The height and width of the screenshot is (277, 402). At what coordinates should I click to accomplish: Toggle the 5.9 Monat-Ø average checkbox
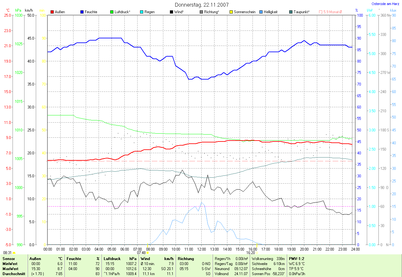[321, 12]
